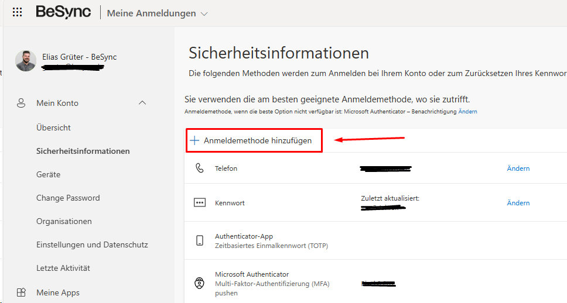Click Ändern link for default sign-in method

click(x=467, y=112)
